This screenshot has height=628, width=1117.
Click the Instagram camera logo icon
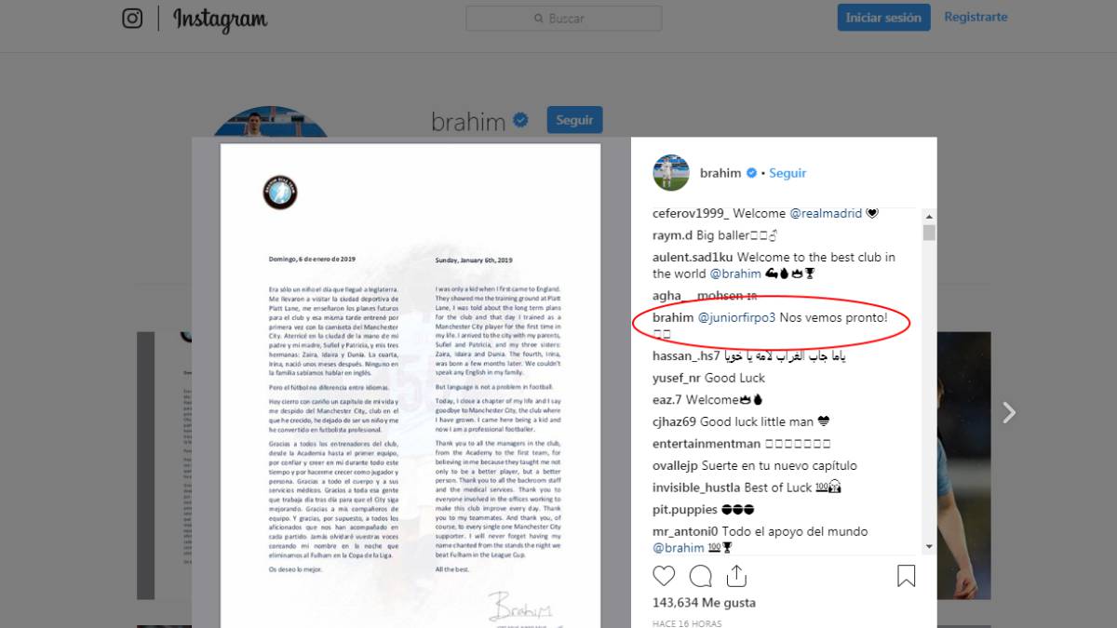tap(133, 18)
